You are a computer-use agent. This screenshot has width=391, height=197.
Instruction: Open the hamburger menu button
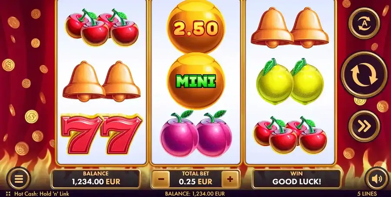point(19,179)
